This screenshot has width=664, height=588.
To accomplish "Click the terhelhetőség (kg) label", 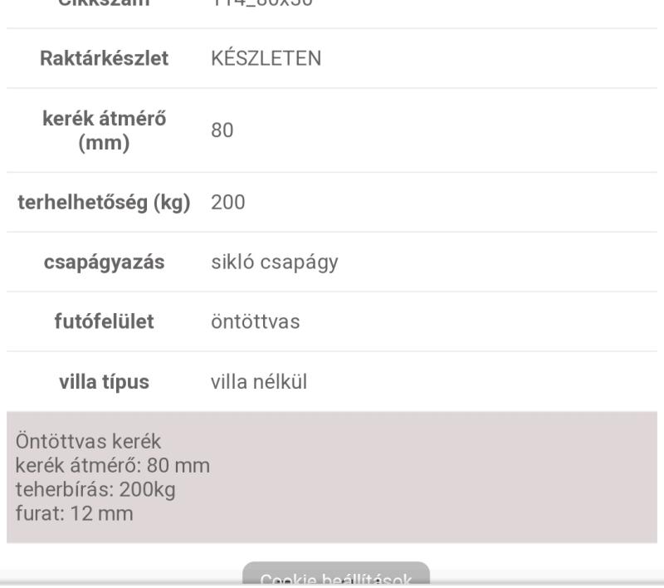I will pyautogui.click(x=105, y=202).
